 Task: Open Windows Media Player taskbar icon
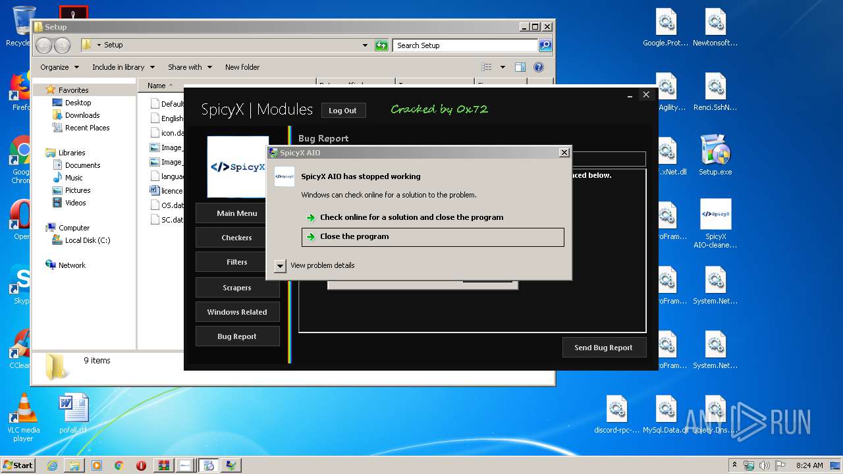click(97, 465)
